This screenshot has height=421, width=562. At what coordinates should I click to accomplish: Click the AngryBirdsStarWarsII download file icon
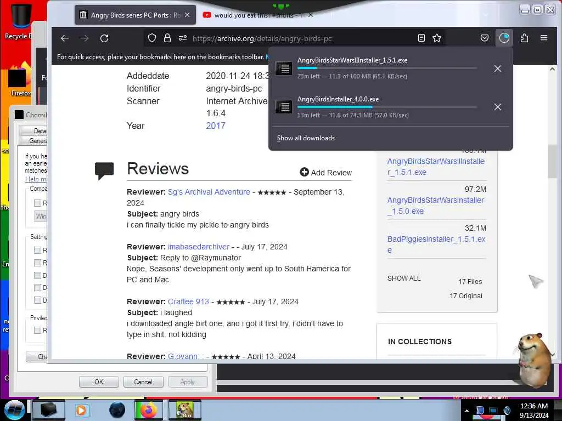284,68
